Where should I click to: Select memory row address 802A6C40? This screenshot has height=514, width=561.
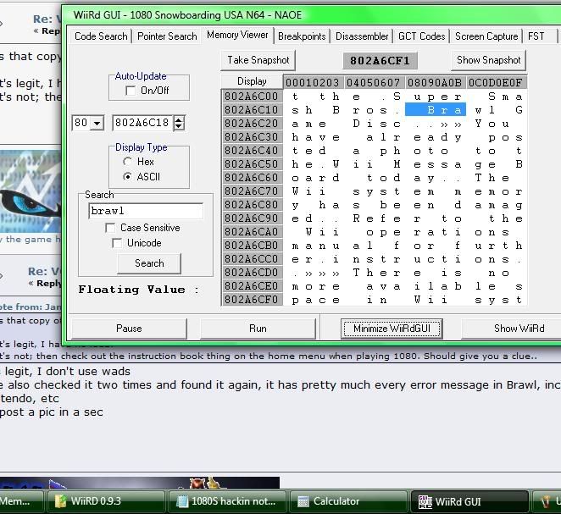[x=252, y=151]
